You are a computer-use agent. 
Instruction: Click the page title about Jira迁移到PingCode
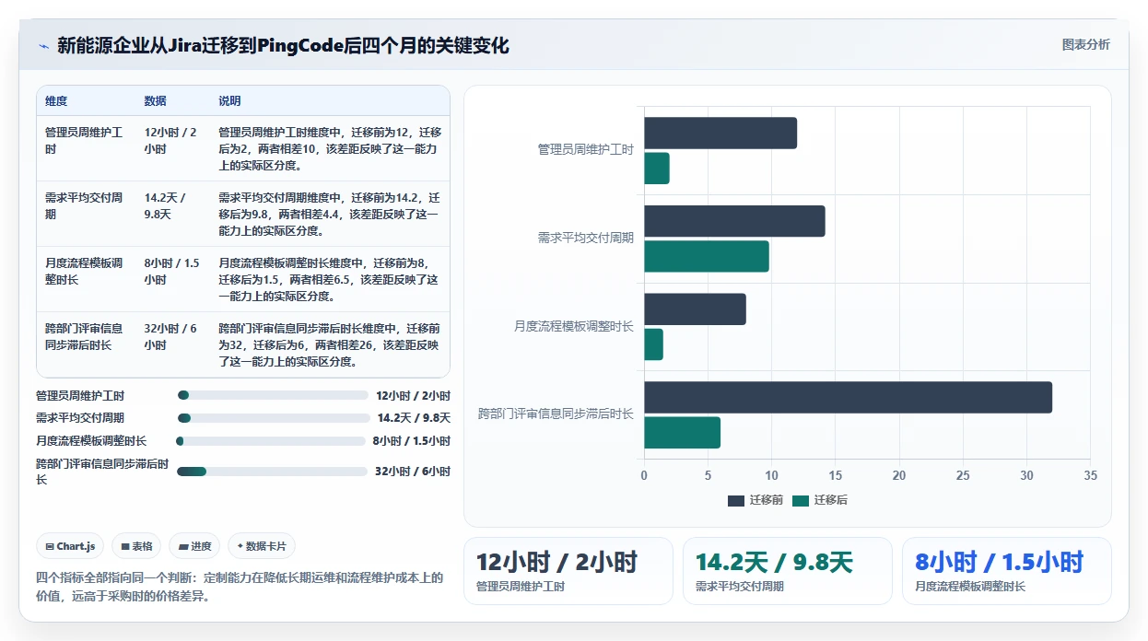click(x=283, y=45)
